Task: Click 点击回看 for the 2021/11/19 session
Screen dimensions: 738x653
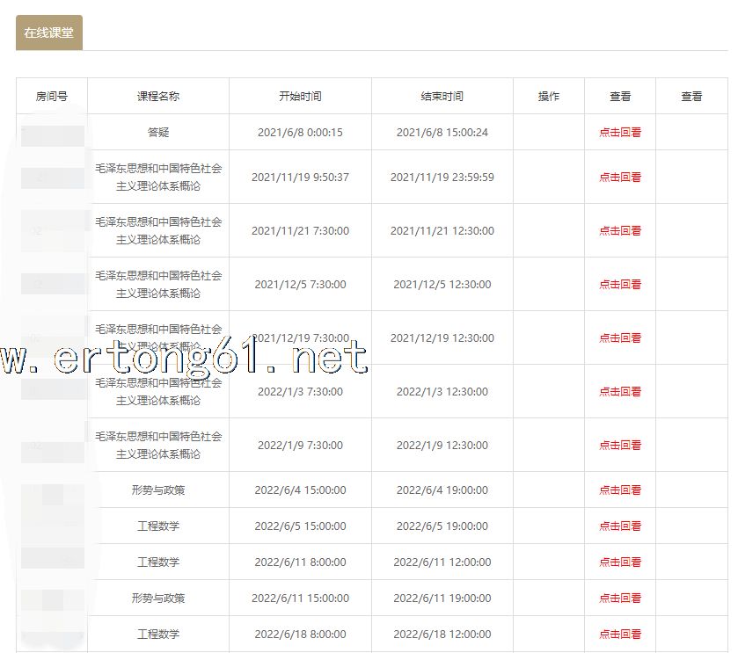Action: tap(620, 178)
